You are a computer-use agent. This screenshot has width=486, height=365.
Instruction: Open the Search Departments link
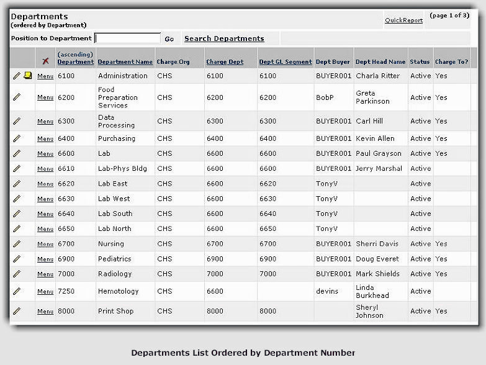[224, 38]
